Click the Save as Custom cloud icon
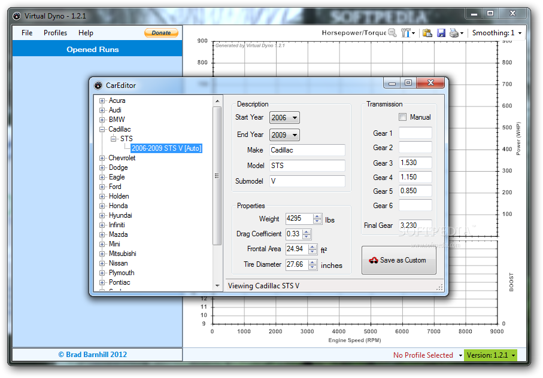 [x=374, y=260]
